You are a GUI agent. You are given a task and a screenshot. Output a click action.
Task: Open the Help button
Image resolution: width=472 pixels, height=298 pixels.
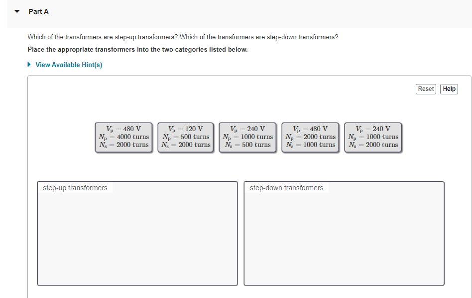pyautogui.click(x=449, y=89)
